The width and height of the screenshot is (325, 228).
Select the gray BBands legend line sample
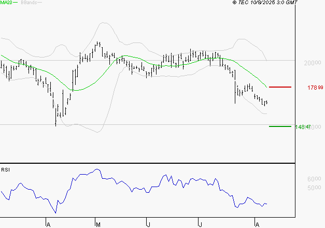click(x=40, y=3)
